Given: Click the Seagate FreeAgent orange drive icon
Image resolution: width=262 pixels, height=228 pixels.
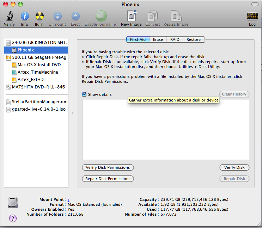Looking at the screenshot, I should 8,57.
